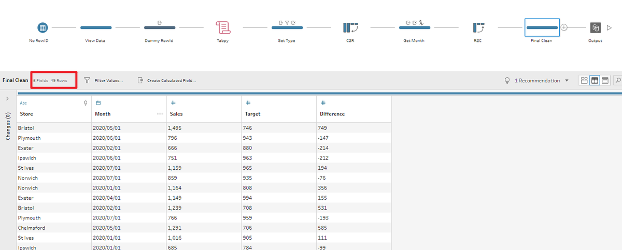Select the Output step icon

tap(596, 27)
